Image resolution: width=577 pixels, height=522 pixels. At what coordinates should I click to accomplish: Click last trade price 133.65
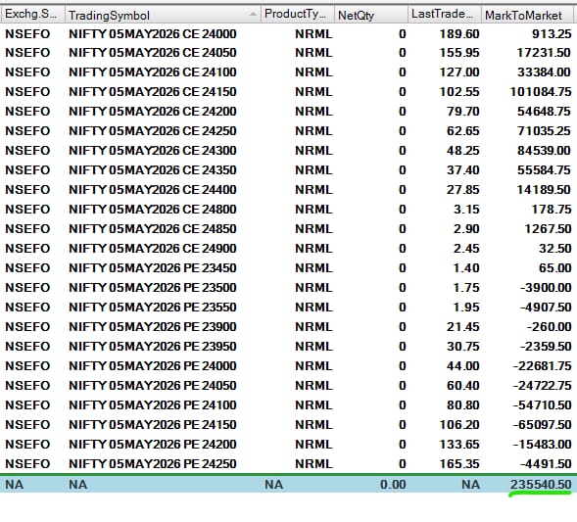[x=459, y=444]
